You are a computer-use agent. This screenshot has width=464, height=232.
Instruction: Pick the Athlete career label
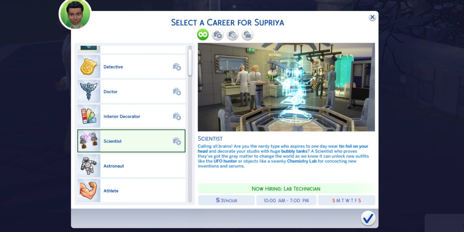point(111,191)
